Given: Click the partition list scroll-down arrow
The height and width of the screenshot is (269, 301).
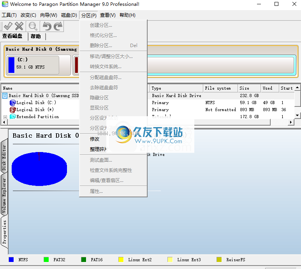Looking at the screenshot, I should pos(297,115).
